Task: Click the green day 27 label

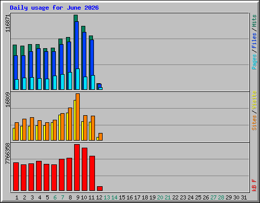Action: [213, 197]
